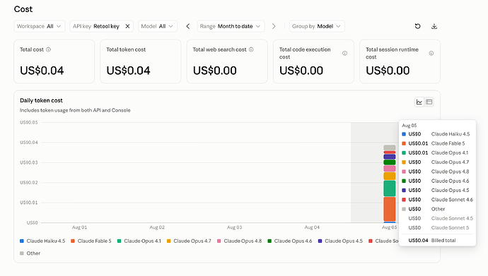Go to previous date range arrow
Image resolution: width=488 pixels, height=276 pixels.
coord(188,26)
